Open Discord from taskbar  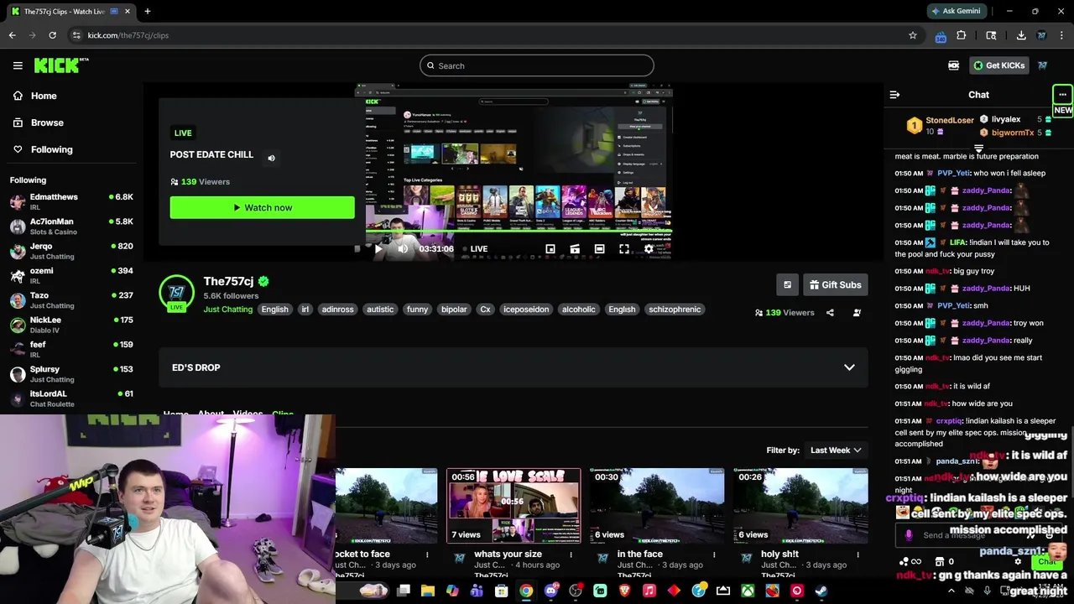click(x=550, y=591)
